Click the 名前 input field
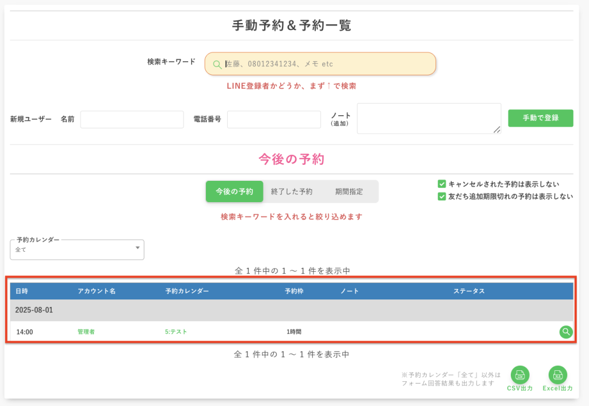The height and width of the screenshot is (406, 589). tap(132, 119)
